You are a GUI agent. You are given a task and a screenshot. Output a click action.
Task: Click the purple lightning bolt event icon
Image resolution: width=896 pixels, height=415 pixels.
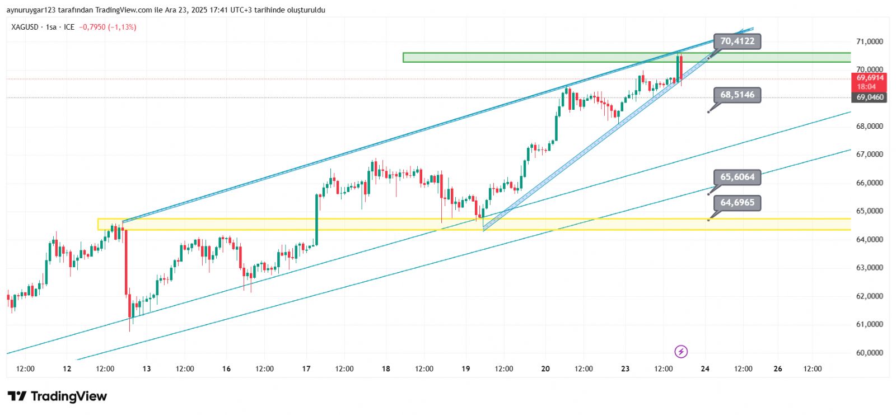click(x=681, y=352)
